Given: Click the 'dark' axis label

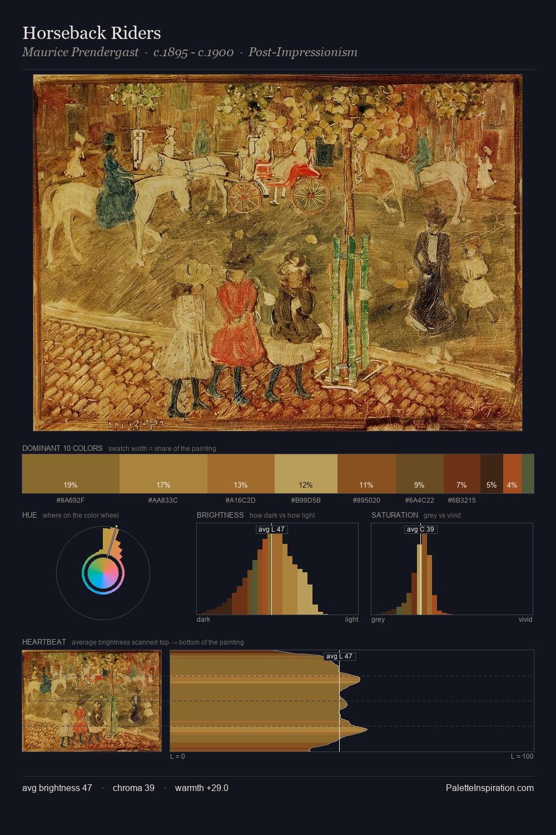Looking at the screenshot, I should tap(203, 620).
